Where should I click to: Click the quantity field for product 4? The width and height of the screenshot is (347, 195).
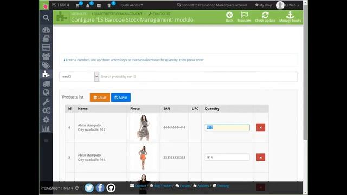pos(227,127)
